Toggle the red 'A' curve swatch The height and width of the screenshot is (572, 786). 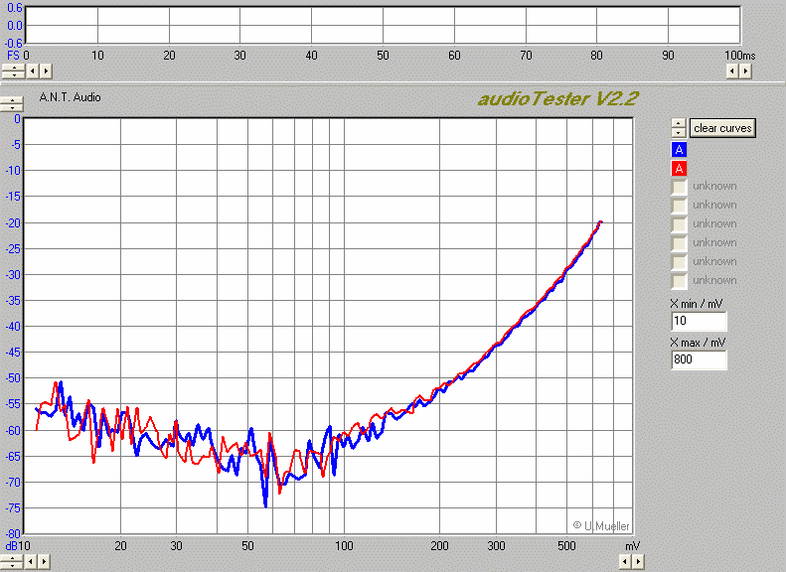tap(679, 168)
